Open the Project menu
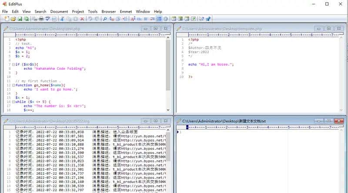This screenshot has height=193, width=348. pos(78,12)
